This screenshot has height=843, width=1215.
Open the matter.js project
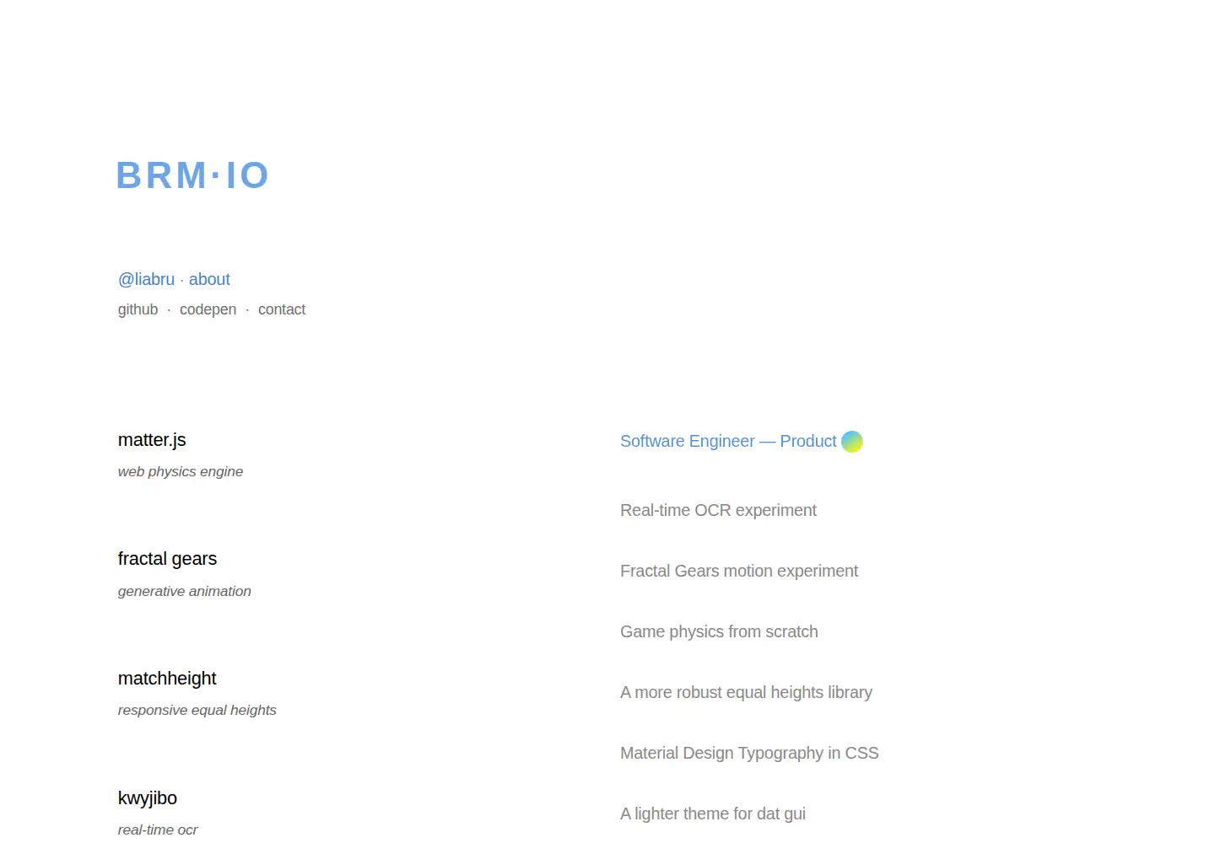[152, 440]
